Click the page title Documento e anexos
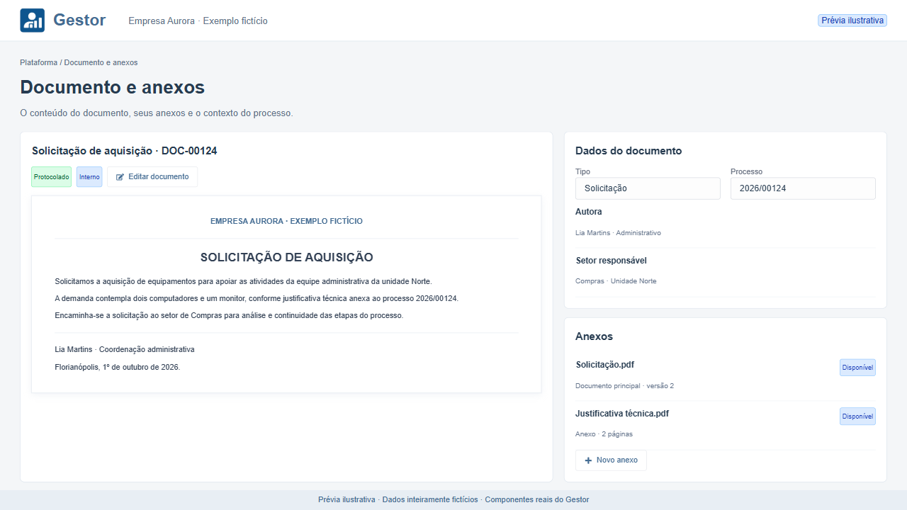This screenshot has height=510, width=907. [x=113, y=87]
